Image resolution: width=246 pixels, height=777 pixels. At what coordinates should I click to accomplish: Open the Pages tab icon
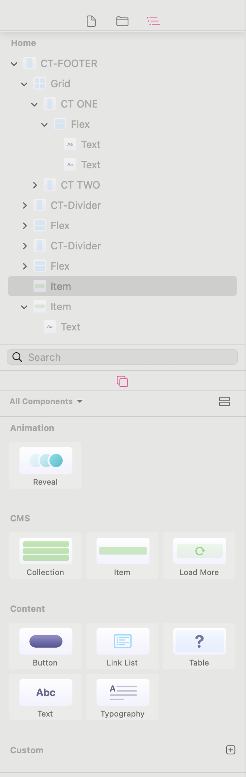[91, 21]
